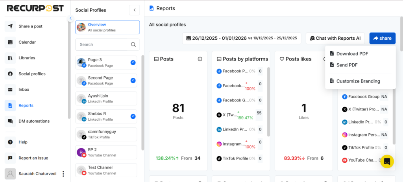The height and width of the screenshot is (182, 403).
Task: Click the 83.33% likes decrease figure
Action: point(294,158)
